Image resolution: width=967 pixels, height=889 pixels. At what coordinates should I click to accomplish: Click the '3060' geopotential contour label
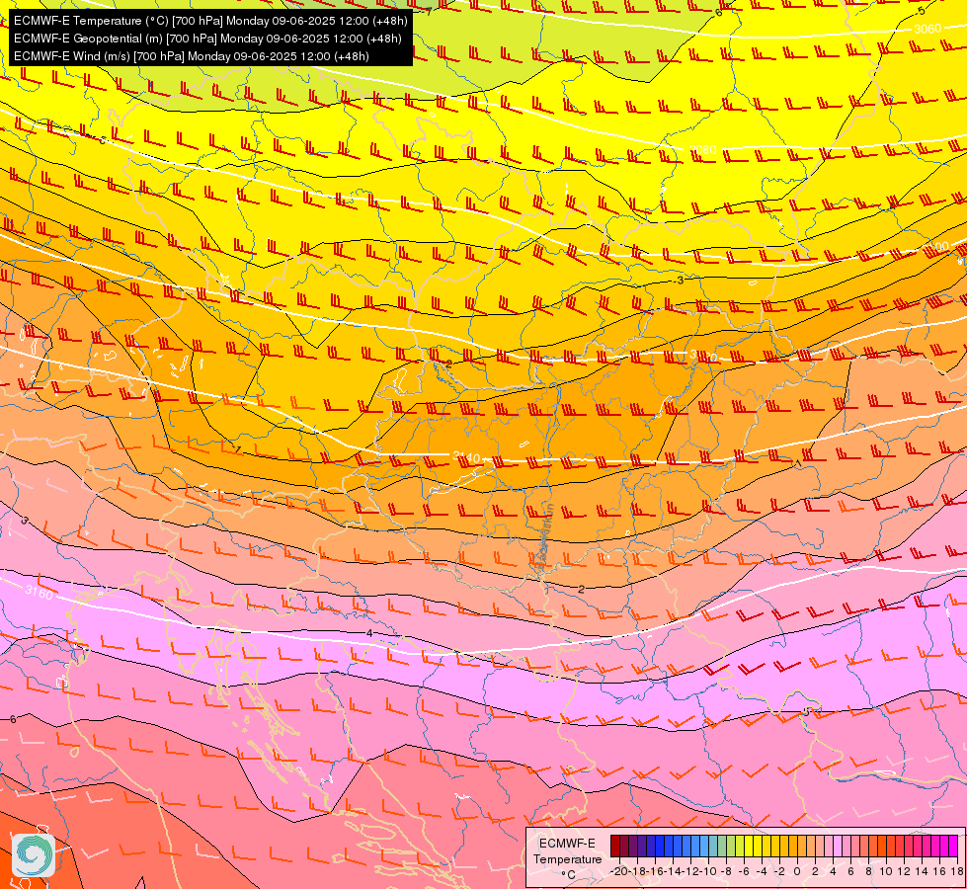[927, 29]
